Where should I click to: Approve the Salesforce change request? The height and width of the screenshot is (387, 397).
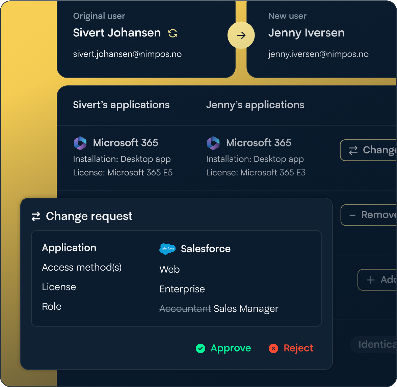tap(231, 348)
